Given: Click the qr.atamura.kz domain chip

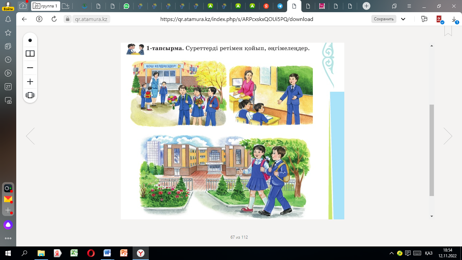Looking at the screenshot, I should click(x=91, y=19).
